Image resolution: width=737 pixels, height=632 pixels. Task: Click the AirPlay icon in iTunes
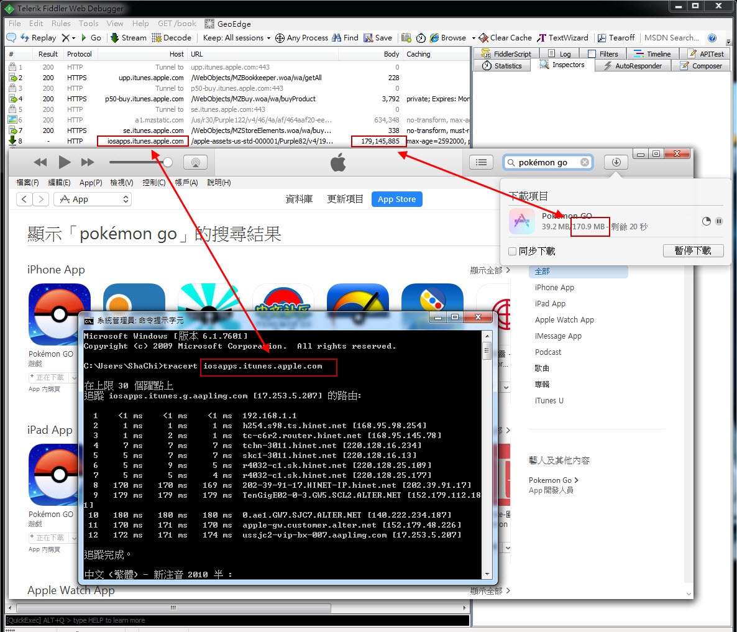[x=196, y=163]
